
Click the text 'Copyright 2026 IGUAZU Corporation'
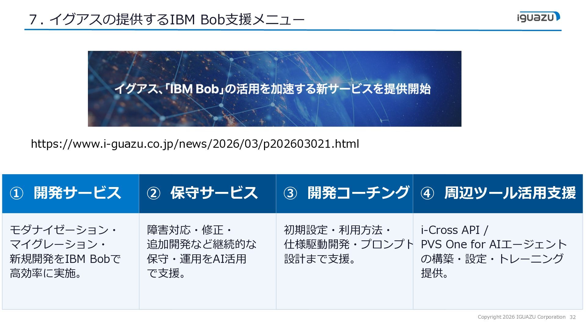pyautogui.click(x=522, y=317)
